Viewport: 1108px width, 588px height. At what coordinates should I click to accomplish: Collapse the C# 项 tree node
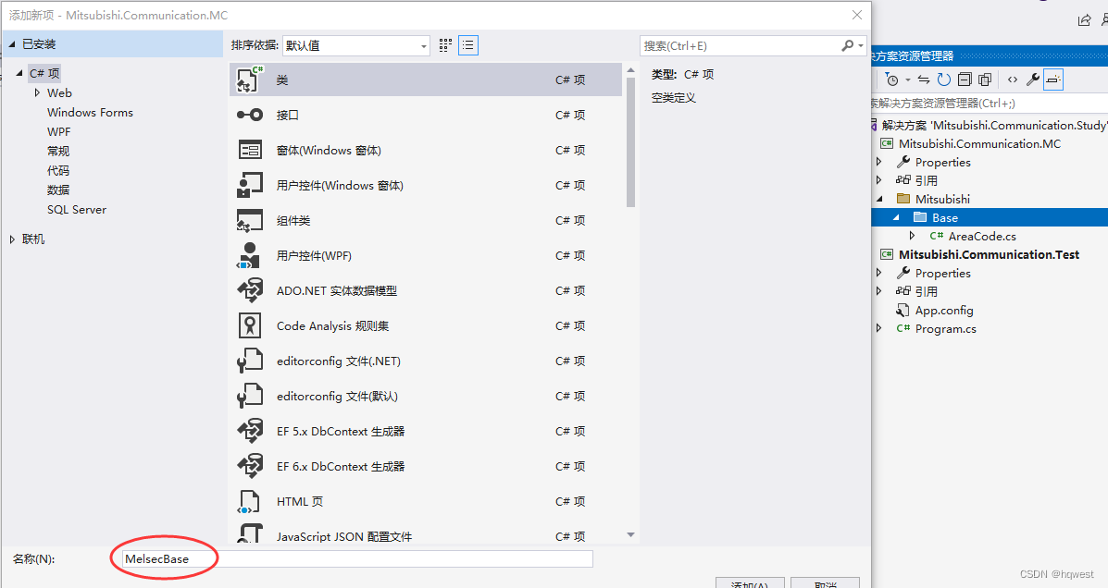coord(19,73)
